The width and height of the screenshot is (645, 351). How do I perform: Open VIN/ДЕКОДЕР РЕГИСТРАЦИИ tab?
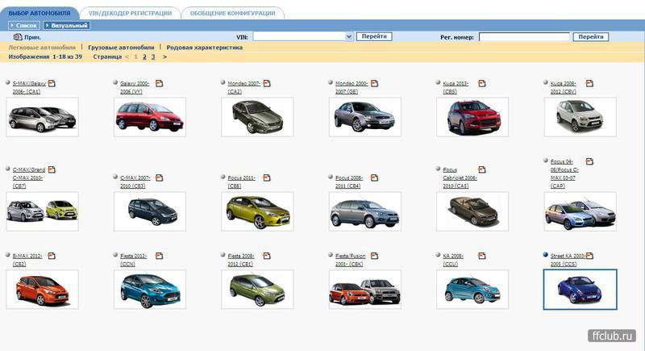click(130, 13)
